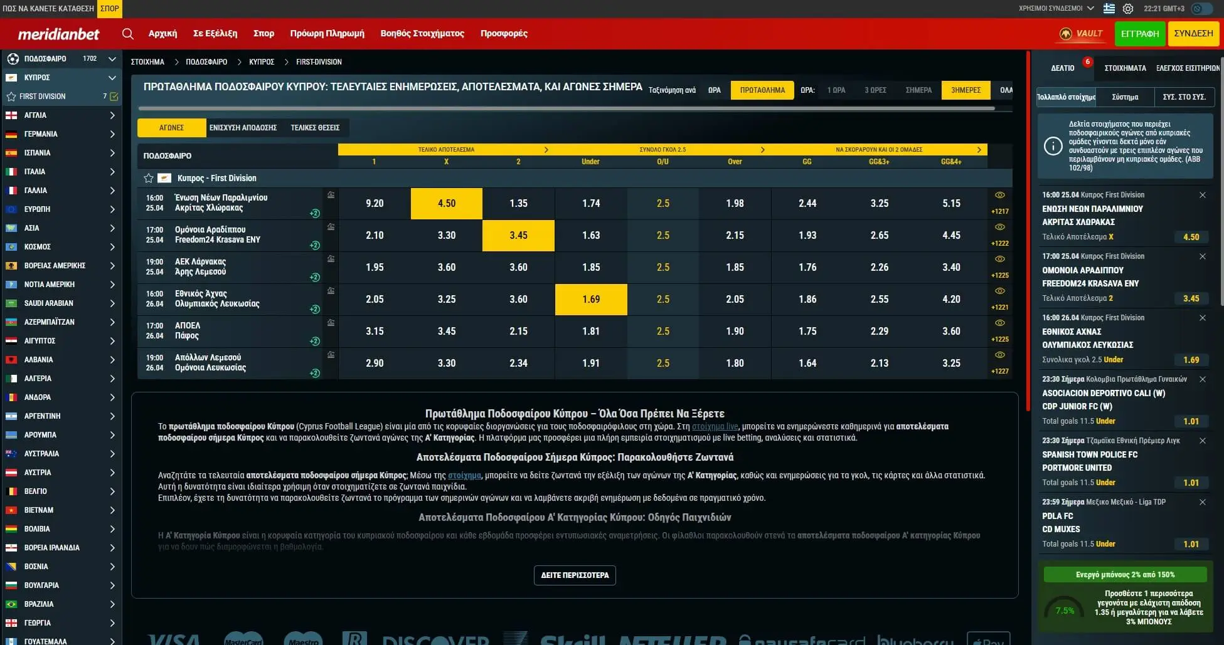
Task: Toggle eye icon for Εθνικός Άχνας match
Action: (1000, 291)
